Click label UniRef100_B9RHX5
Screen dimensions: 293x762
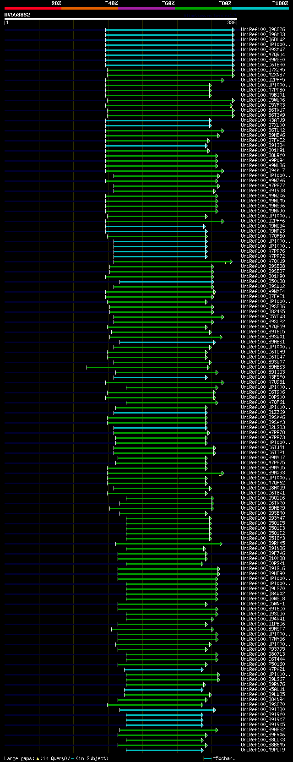point(263,544)
